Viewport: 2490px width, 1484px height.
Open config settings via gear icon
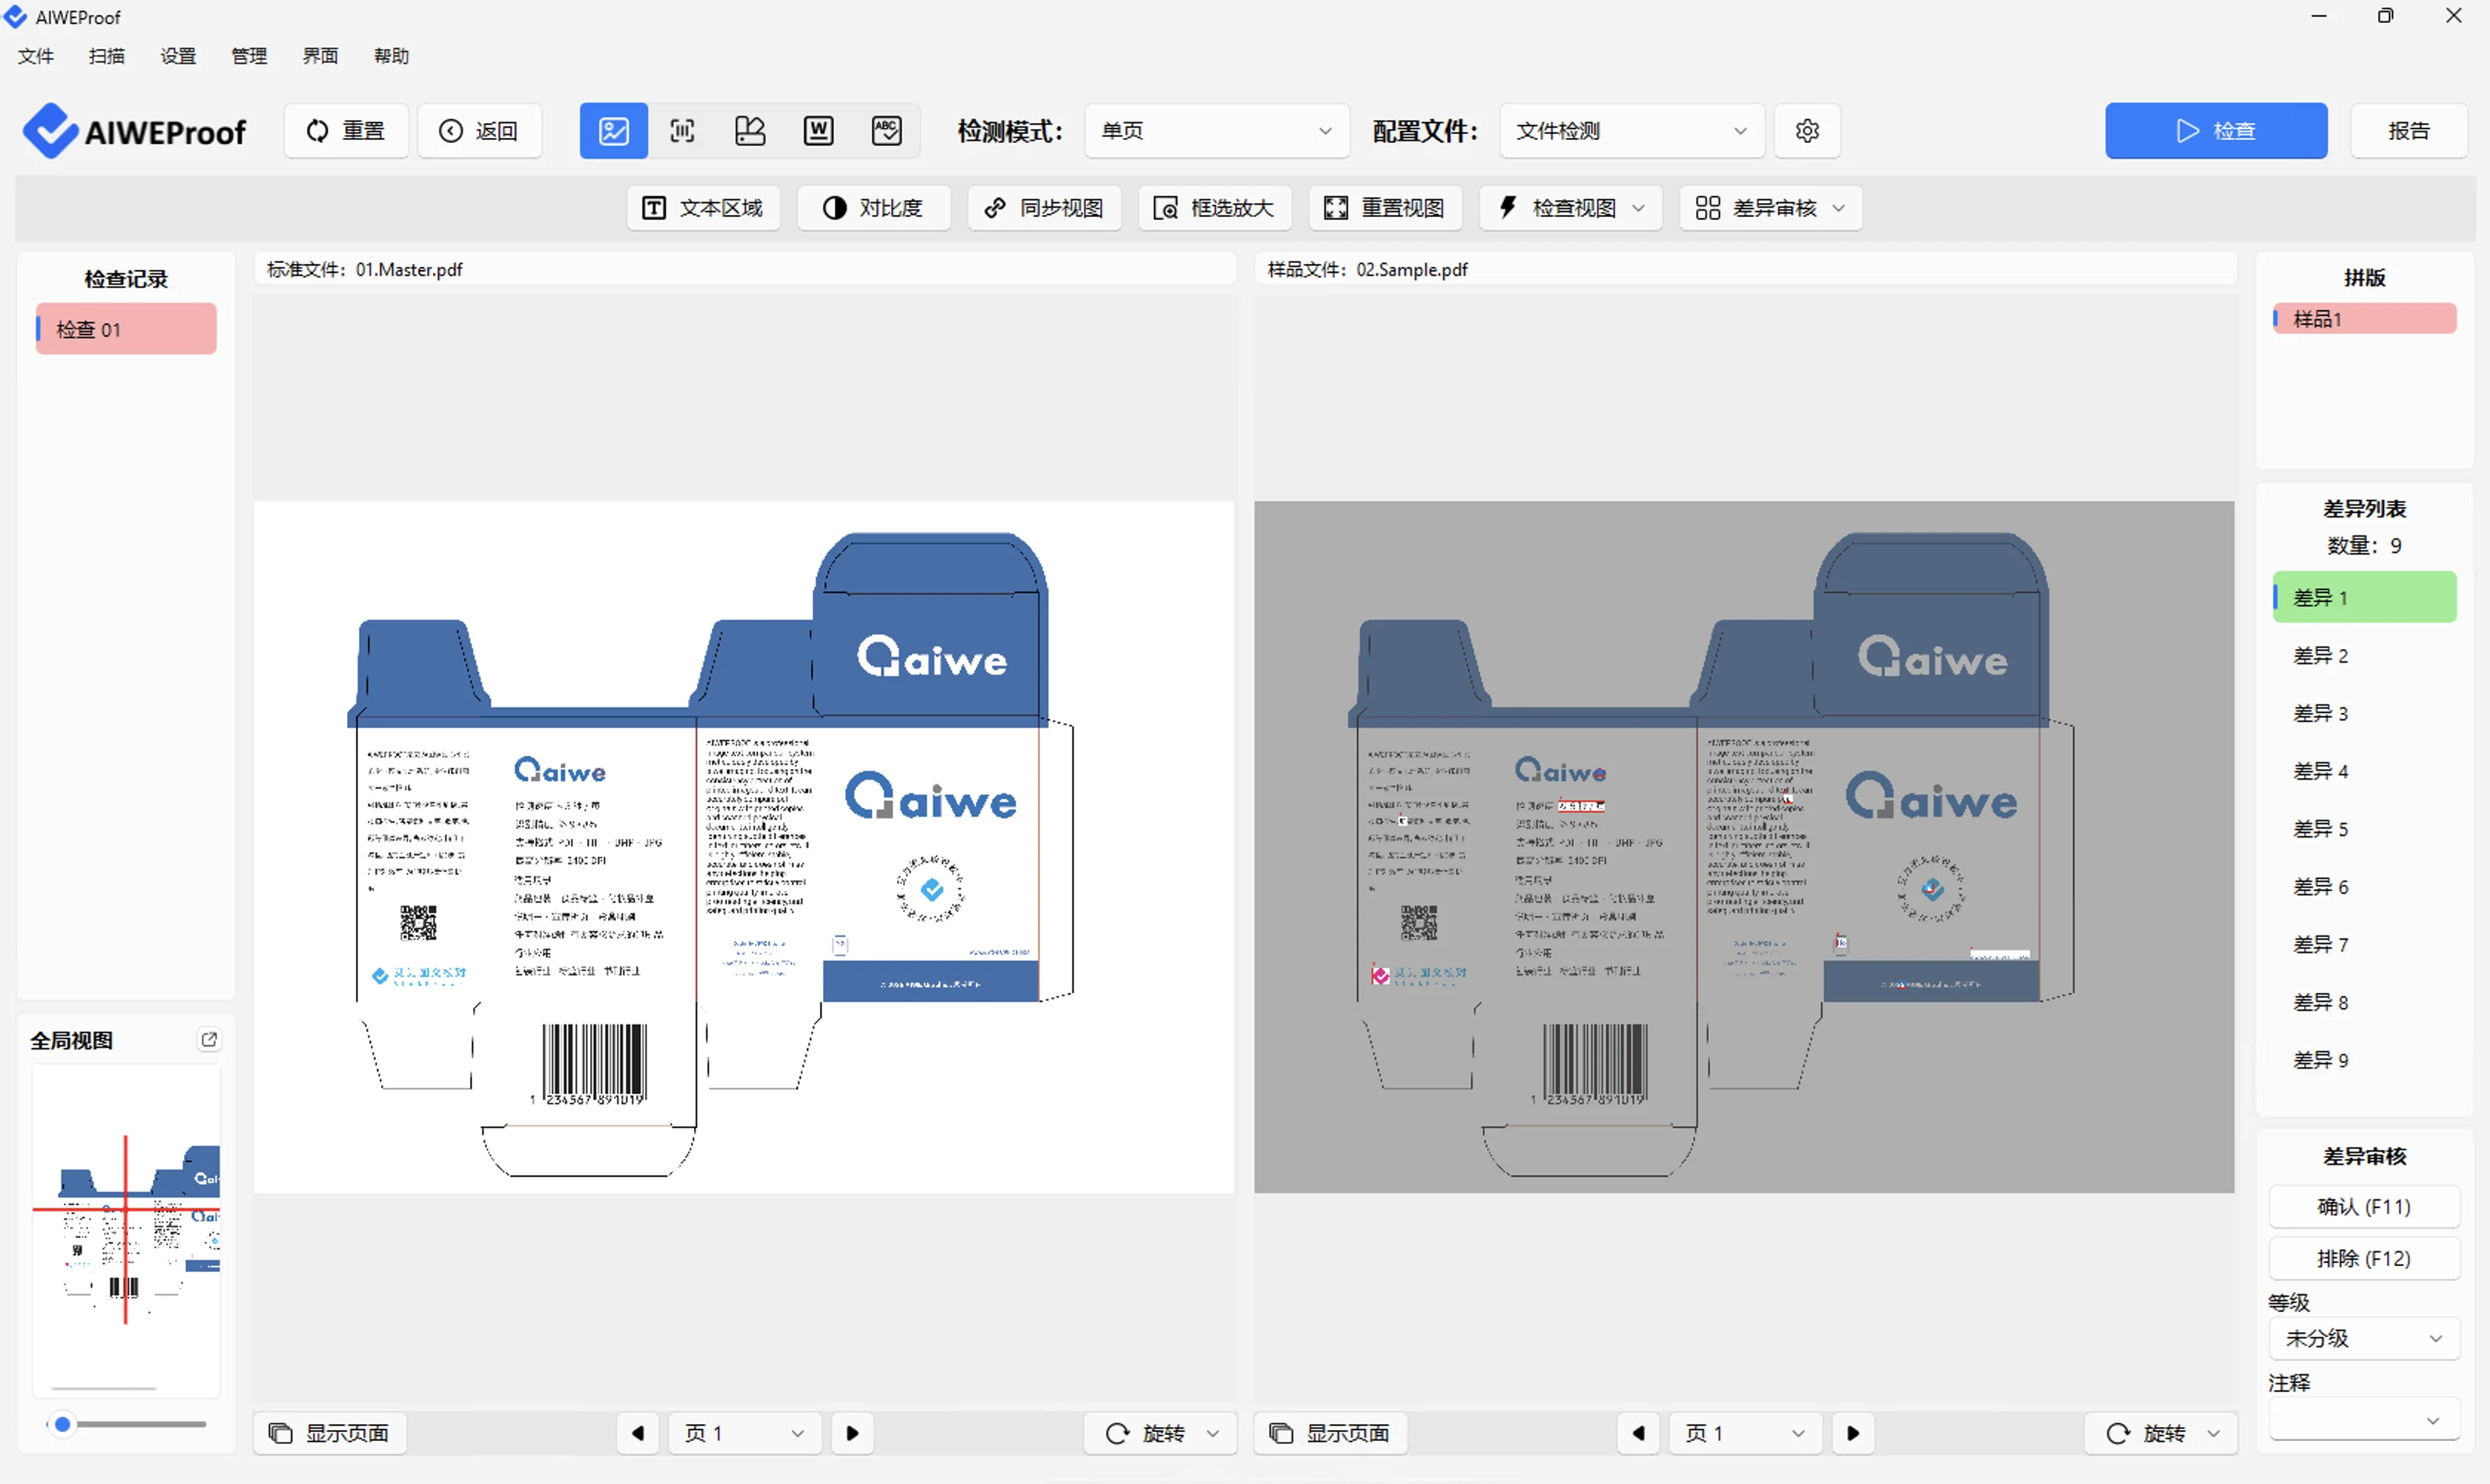(1807, 131)
